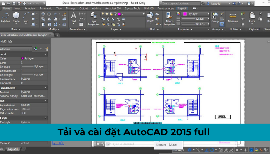Click the Plot printer icon in quick access toolbar

24,3
